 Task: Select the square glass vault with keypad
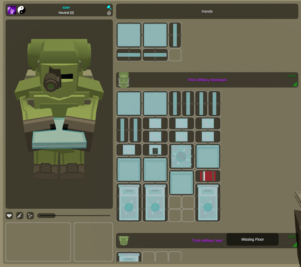181,156
